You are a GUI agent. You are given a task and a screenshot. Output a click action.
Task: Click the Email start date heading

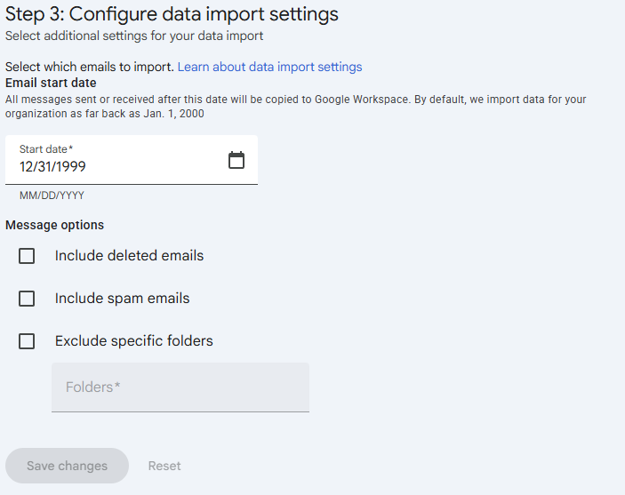[51, 83]
